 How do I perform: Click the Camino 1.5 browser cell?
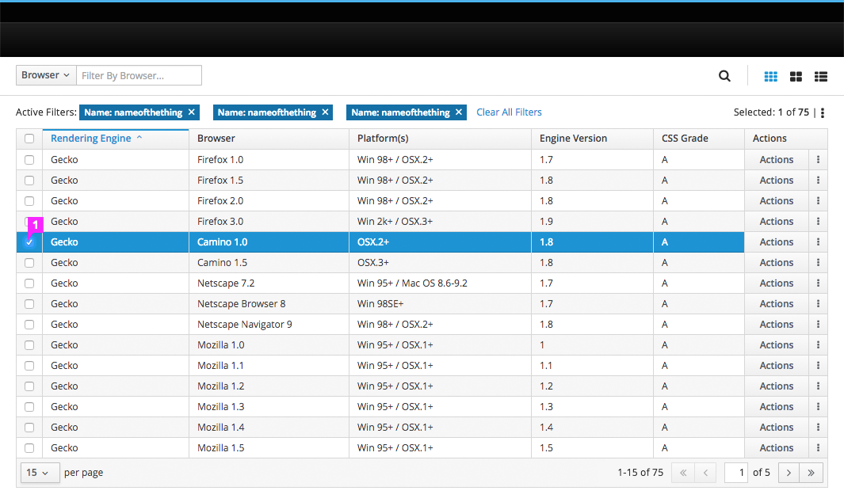(x=269, y=263)
